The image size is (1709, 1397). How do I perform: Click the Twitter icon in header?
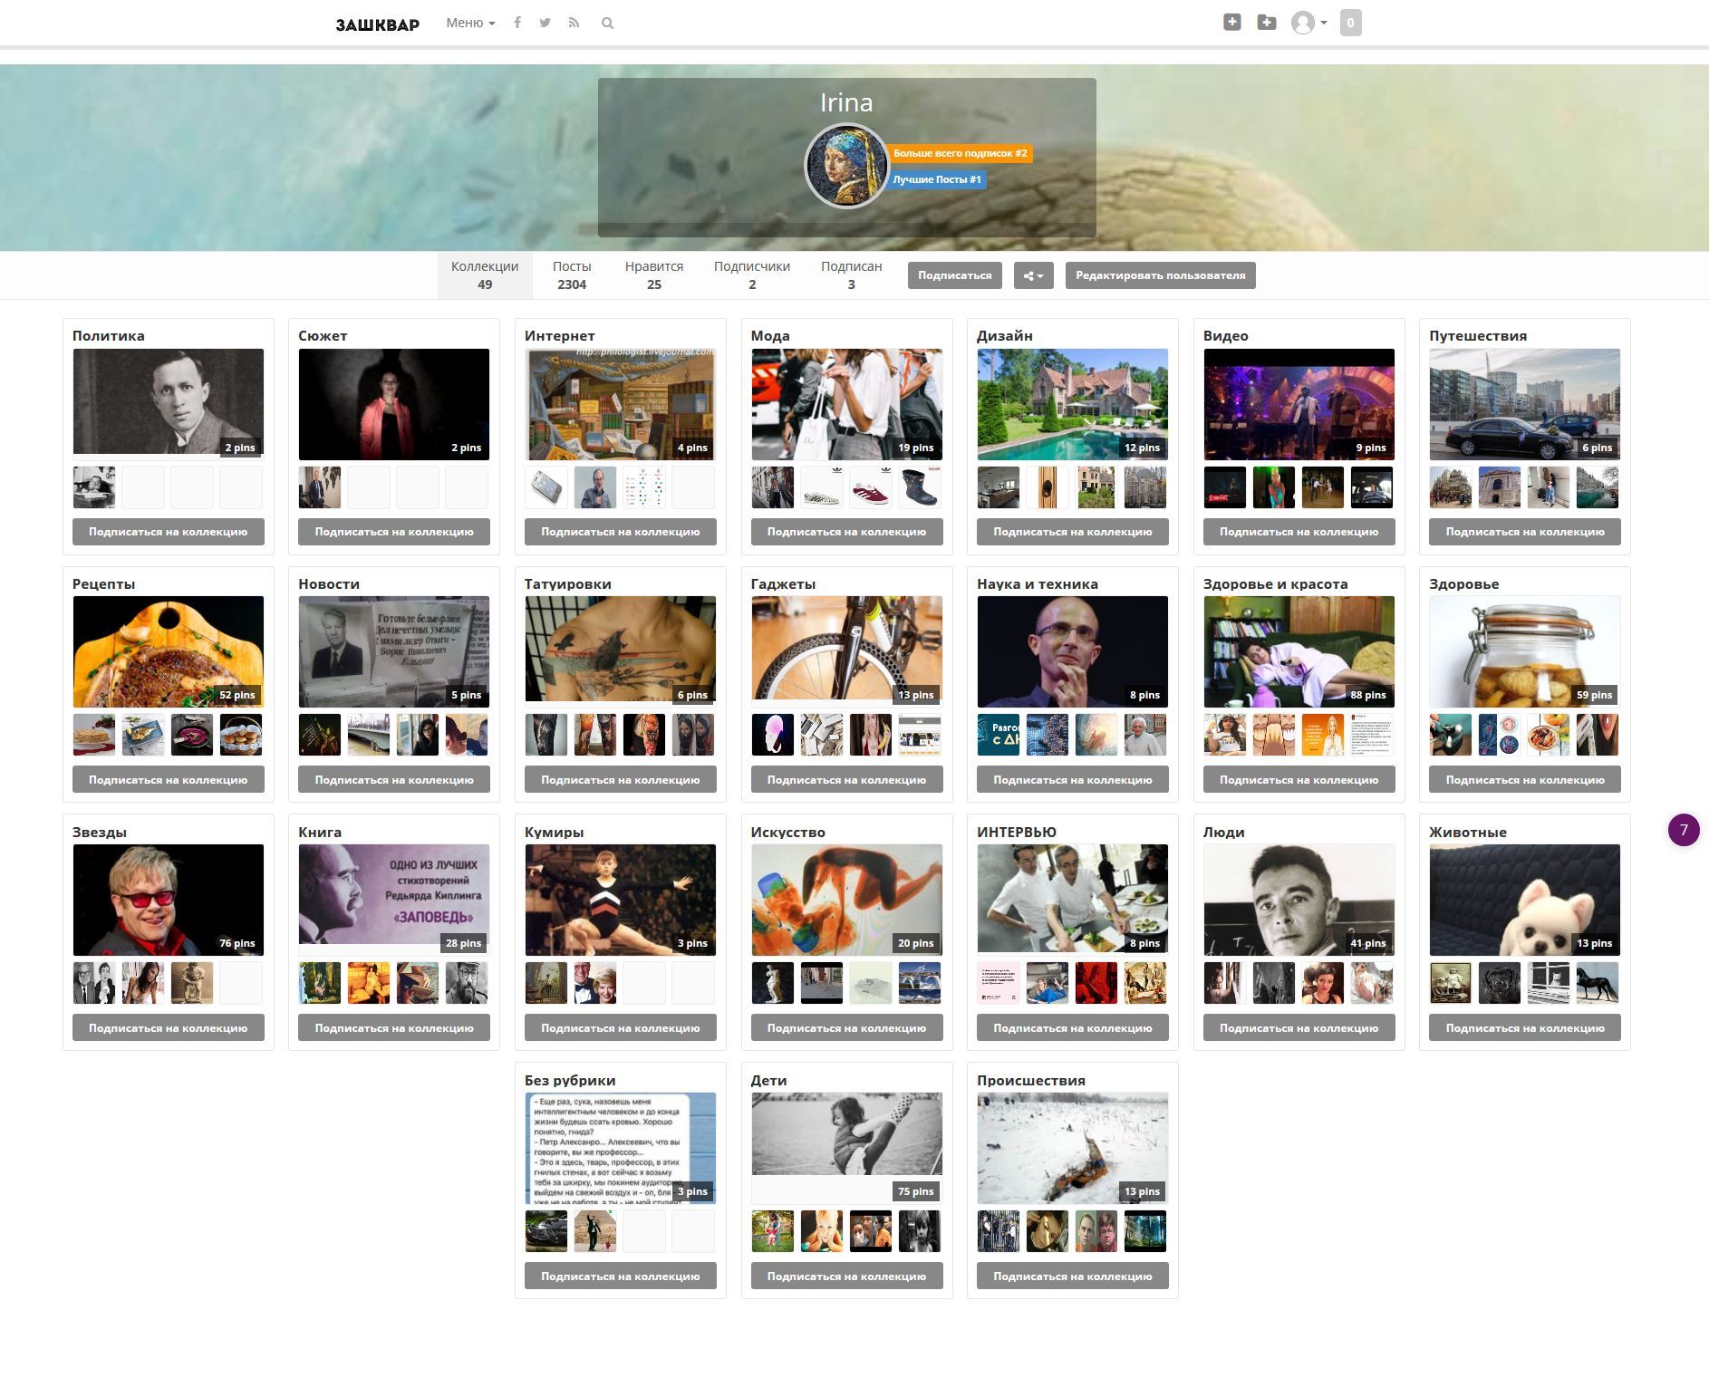coord(545,24)
